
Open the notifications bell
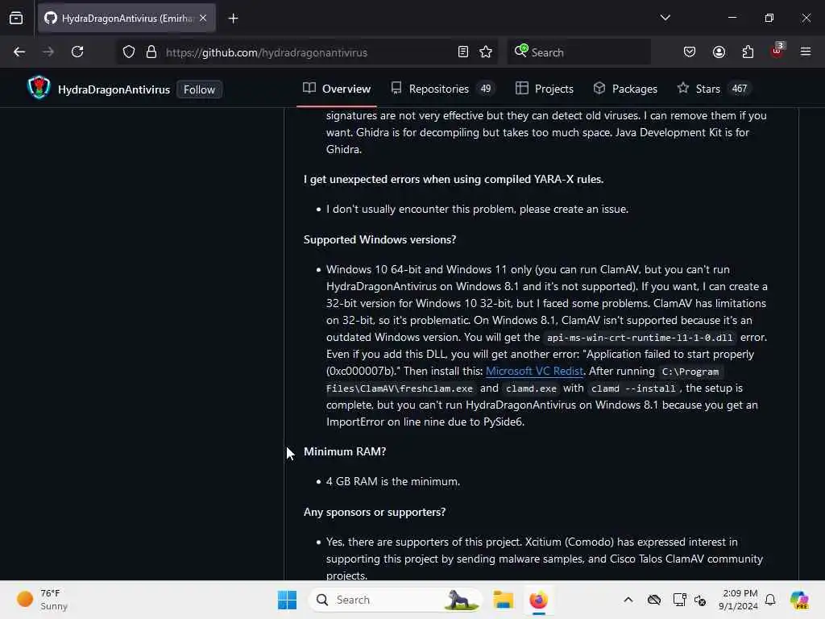pyautogui.click(x=770, y=600)
